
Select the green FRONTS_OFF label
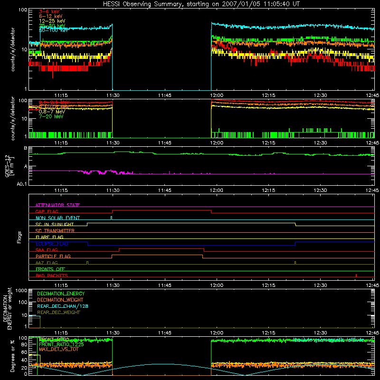click(50, 269)
